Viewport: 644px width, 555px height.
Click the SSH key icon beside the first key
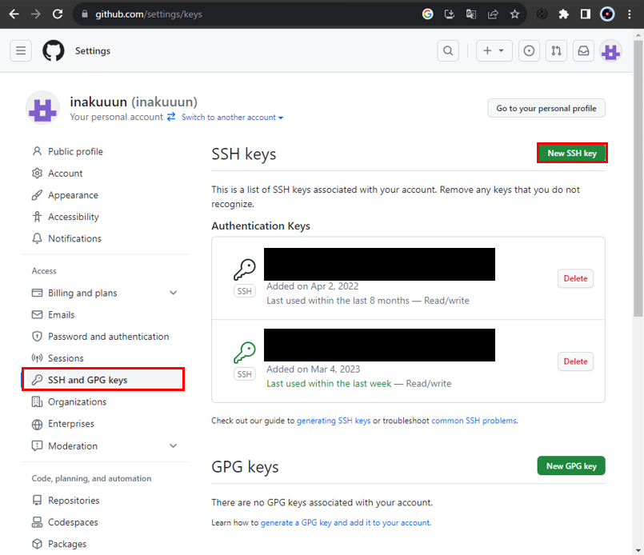[244, 266]
